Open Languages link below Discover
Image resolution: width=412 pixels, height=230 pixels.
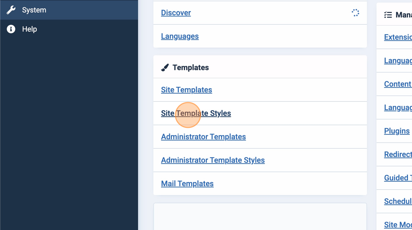pyautogui.click(x=180, y=36)
